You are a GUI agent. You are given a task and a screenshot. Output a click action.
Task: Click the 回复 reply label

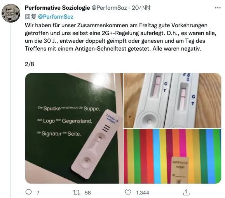[x=31, y=17]
